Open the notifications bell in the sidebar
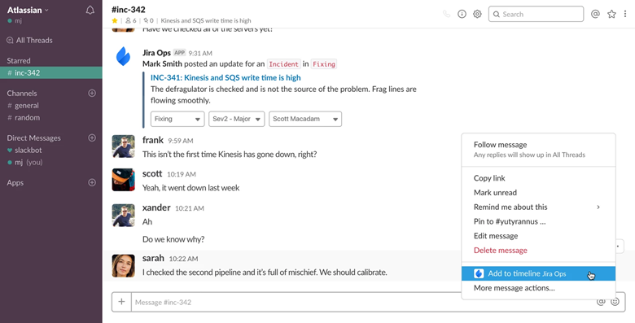The image size is (635, 323). pyautogui.click(x=90, y=11)
